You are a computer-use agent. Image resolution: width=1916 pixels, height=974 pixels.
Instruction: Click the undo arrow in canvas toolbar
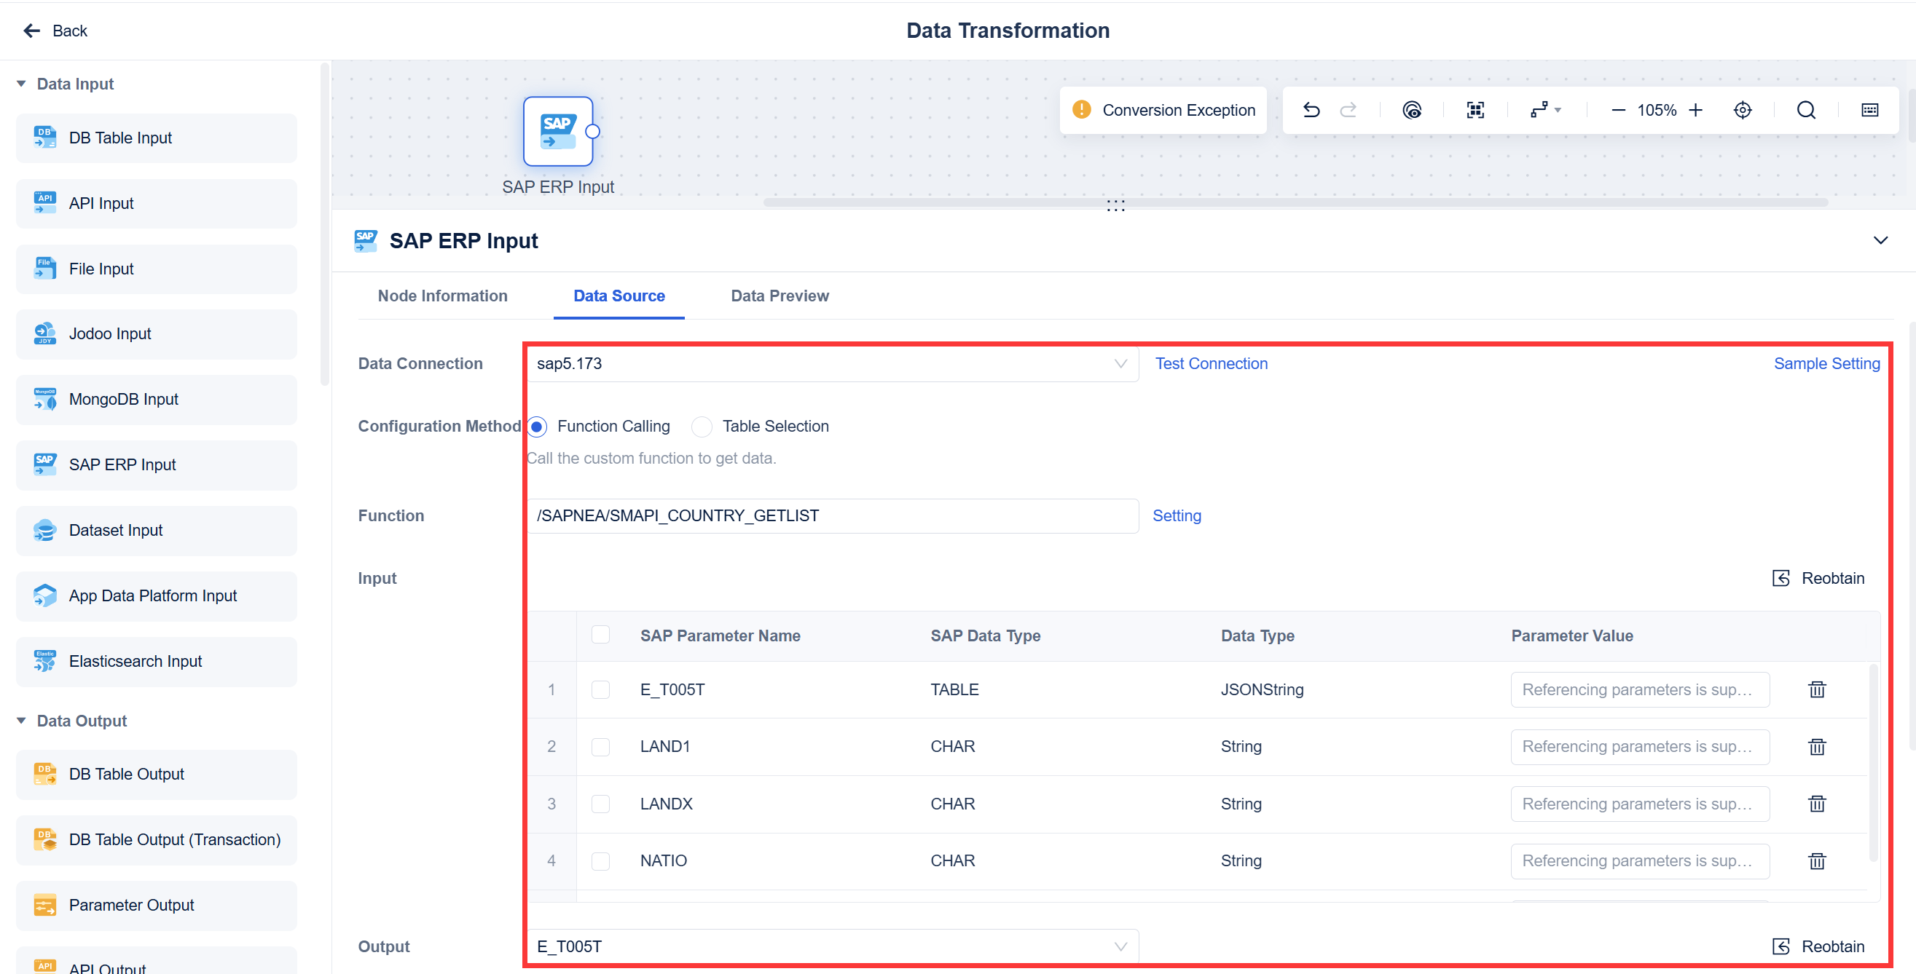(1311, 110)
